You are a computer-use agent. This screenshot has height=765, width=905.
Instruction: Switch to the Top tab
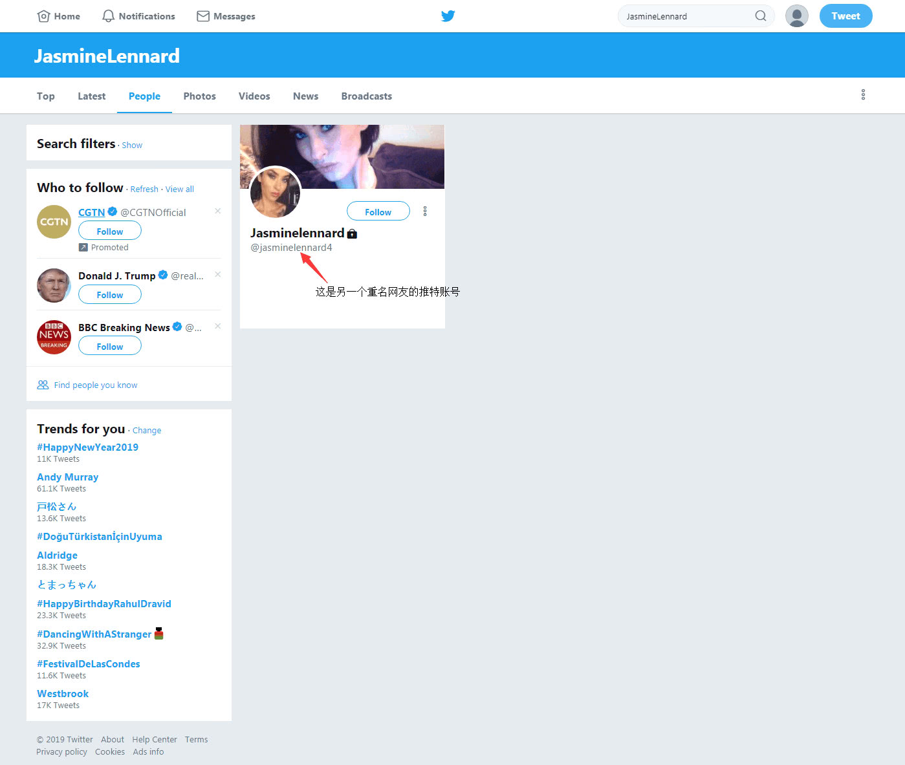pos(45,96)
